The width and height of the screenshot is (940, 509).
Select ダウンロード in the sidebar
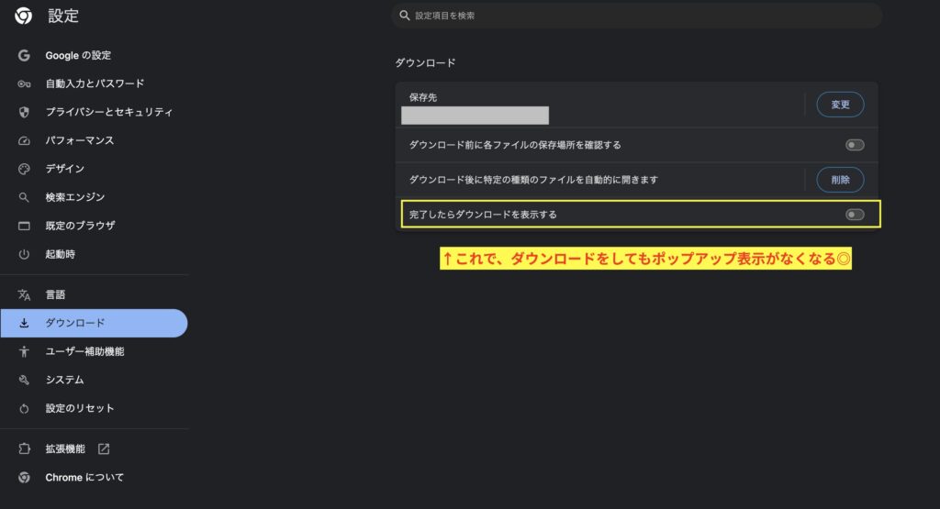[75, 323]
